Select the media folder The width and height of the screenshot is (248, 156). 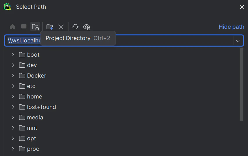coord(35,117)
